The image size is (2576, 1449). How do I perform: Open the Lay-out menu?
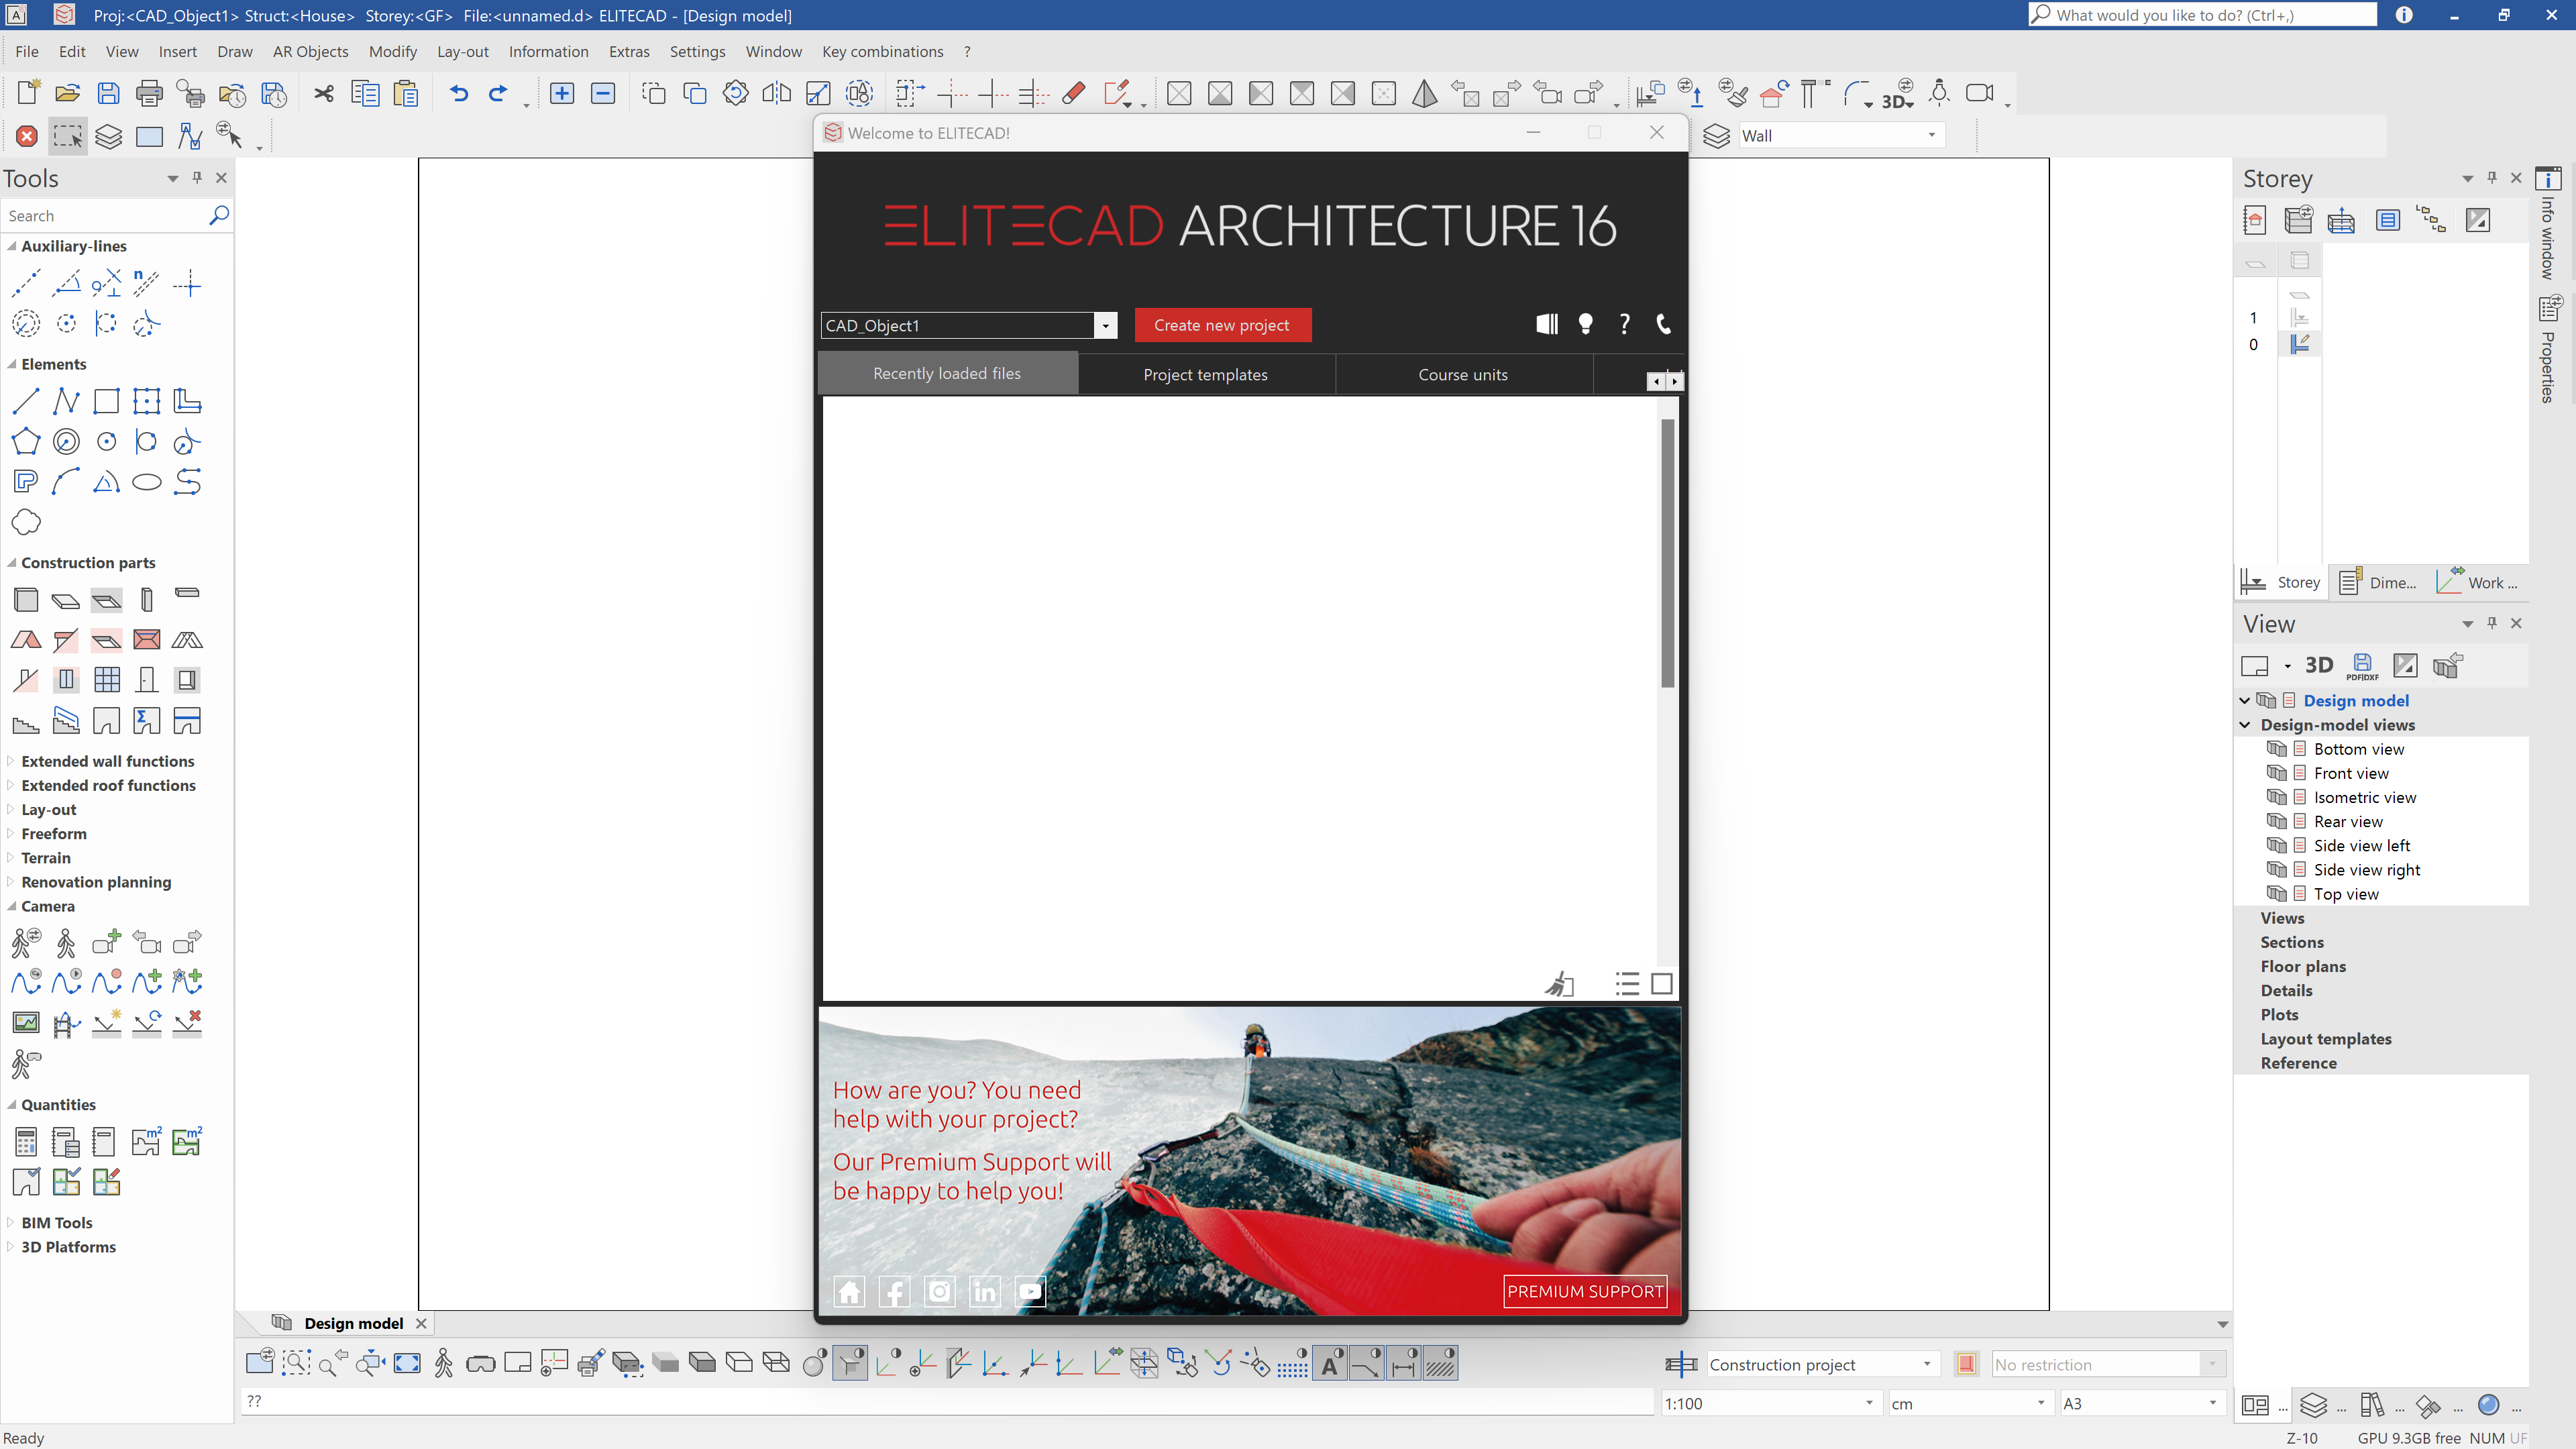tap(462, 51)
